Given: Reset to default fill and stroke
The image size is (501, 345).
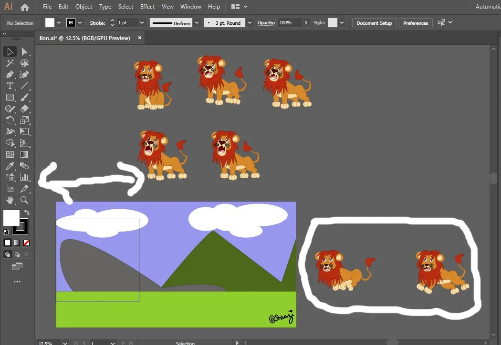Looking at the screenshot, I should coord(6,232).
